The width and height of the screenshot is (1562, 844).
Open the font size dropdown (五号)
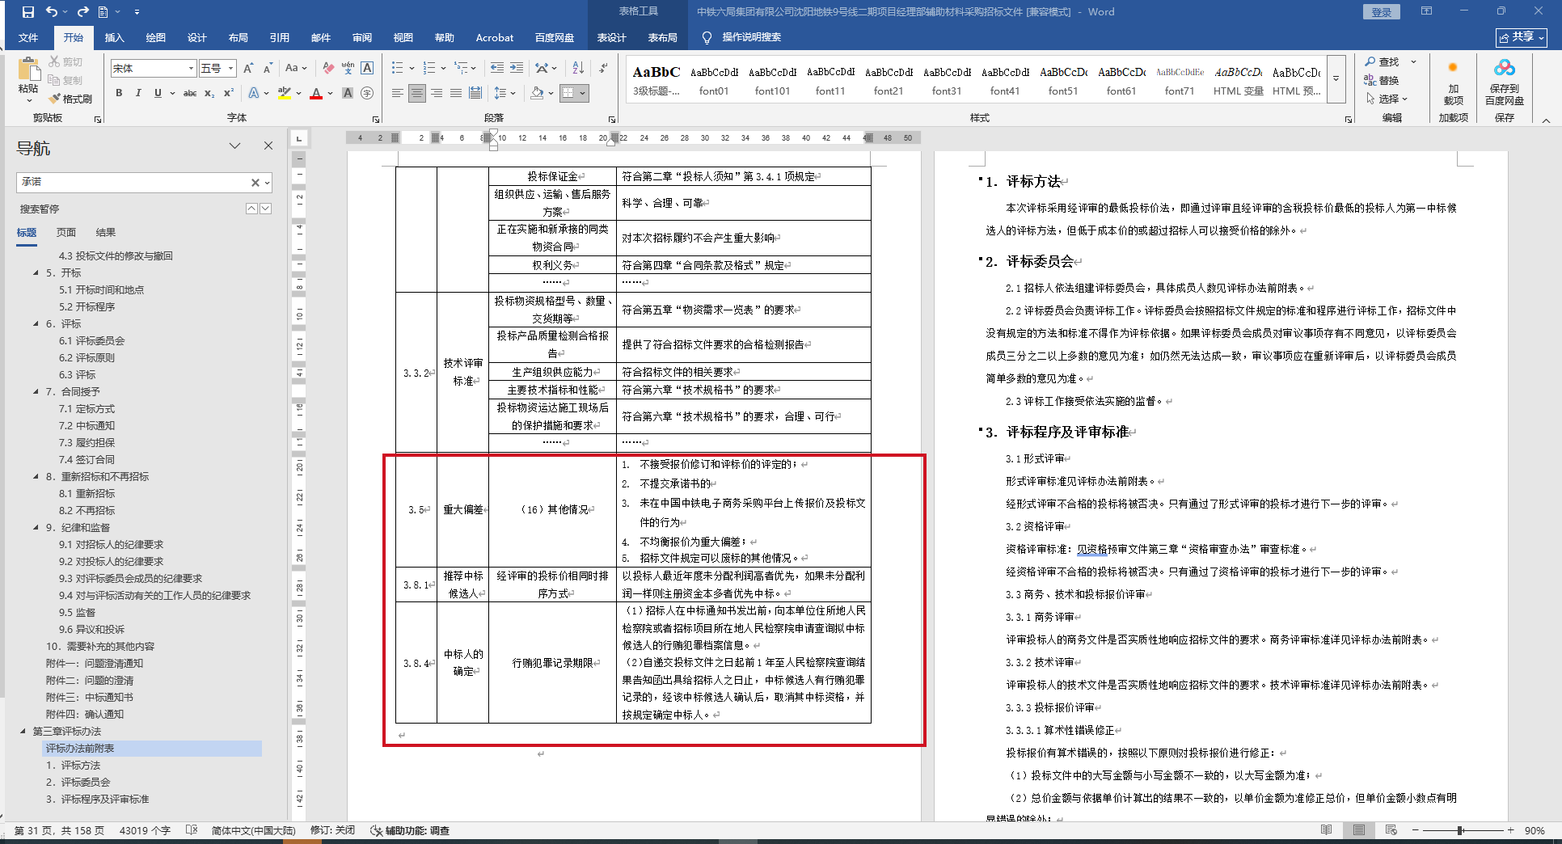230,68
